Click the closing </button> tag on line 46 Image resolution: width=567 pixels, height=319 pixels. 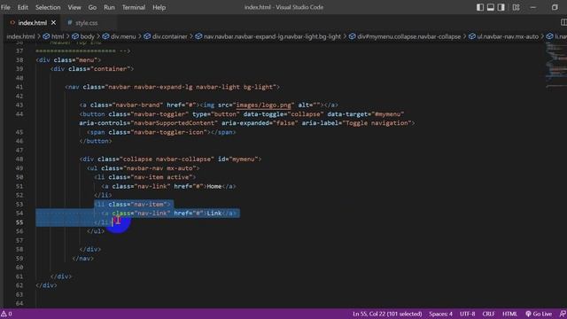click(x=96, y=141)
